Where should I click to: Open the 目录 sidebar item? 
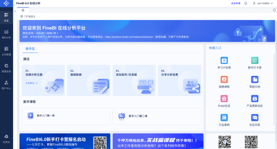[x=6, y=17]
